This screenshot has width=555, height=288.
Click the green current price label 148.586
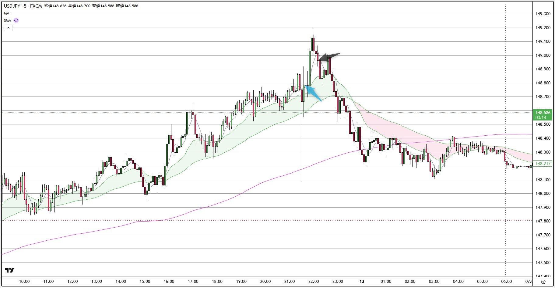[543, 115]
